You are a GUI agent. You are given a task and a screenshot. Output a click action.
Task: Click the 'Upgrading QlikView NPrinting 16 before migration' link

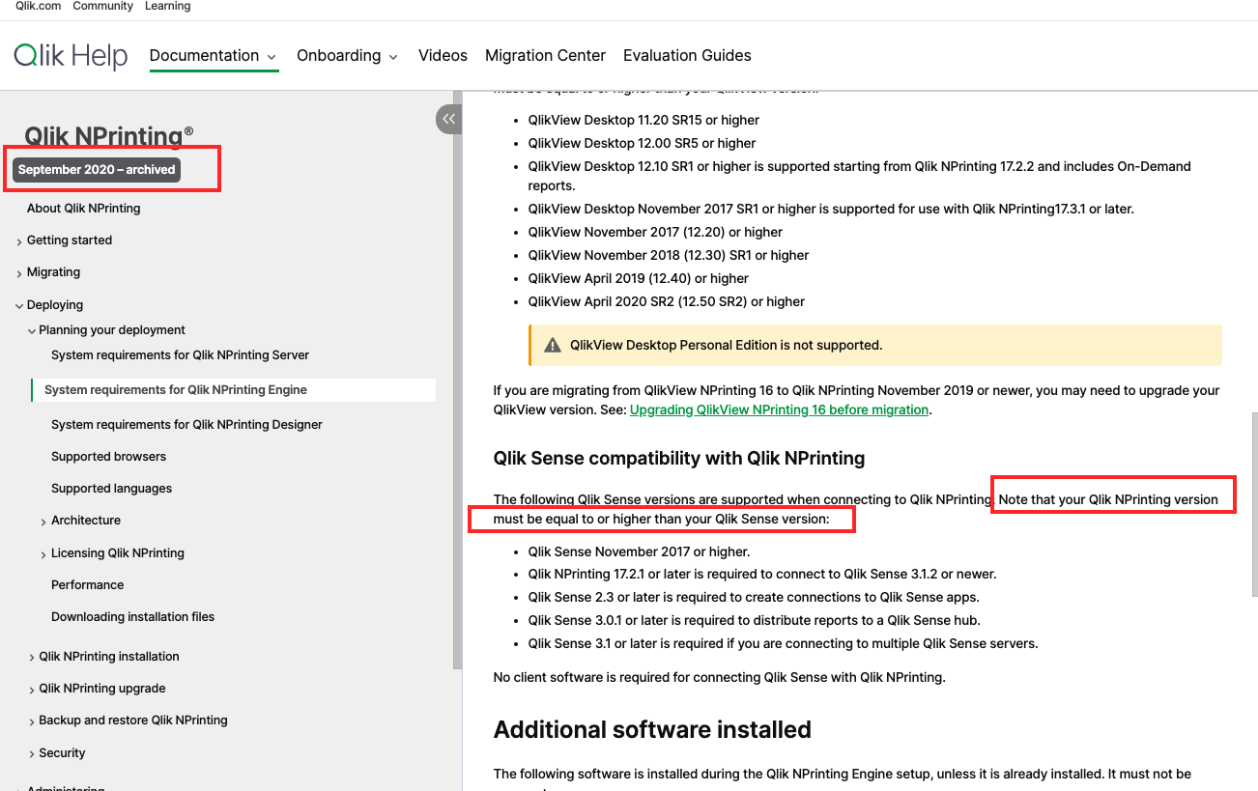click(778, 410)
